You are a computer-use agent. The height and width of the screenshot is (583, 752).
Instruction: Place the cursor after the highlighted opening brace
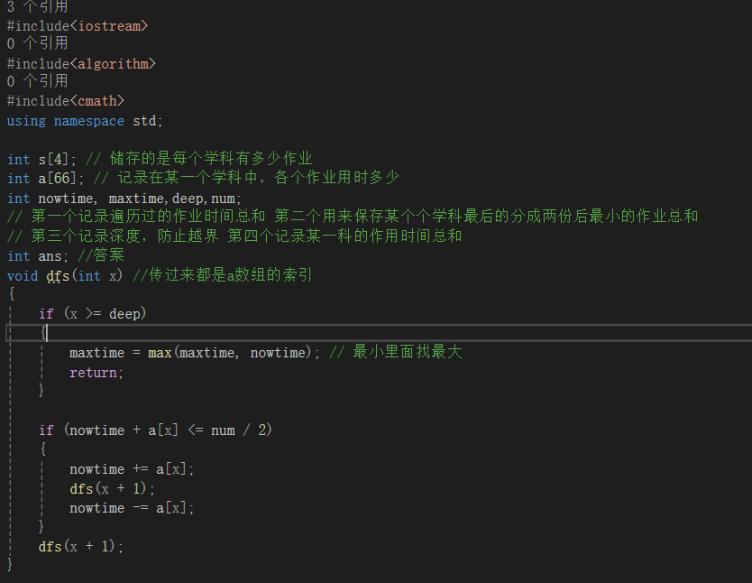tap(47, 332)
